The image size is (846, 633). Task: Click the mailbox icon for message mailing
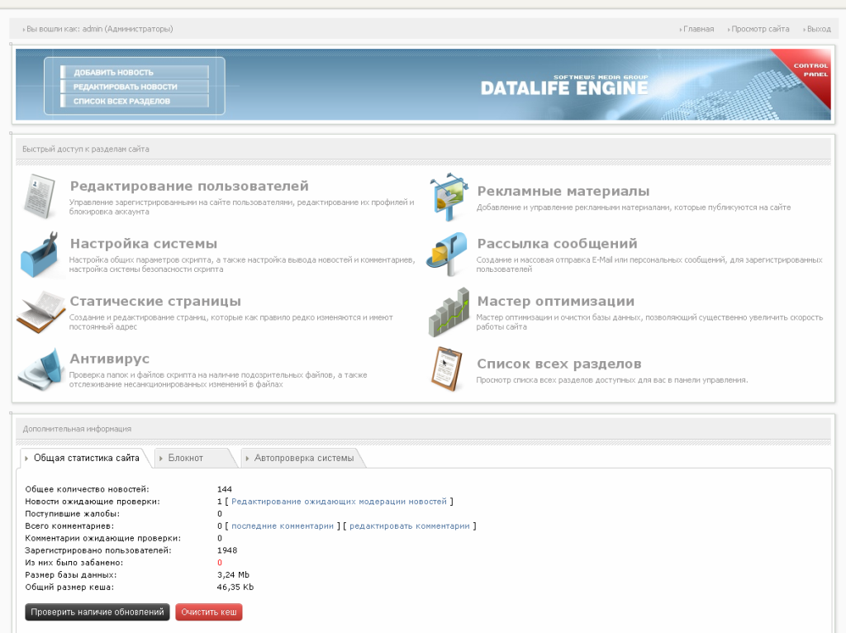(x=447, y=254)
